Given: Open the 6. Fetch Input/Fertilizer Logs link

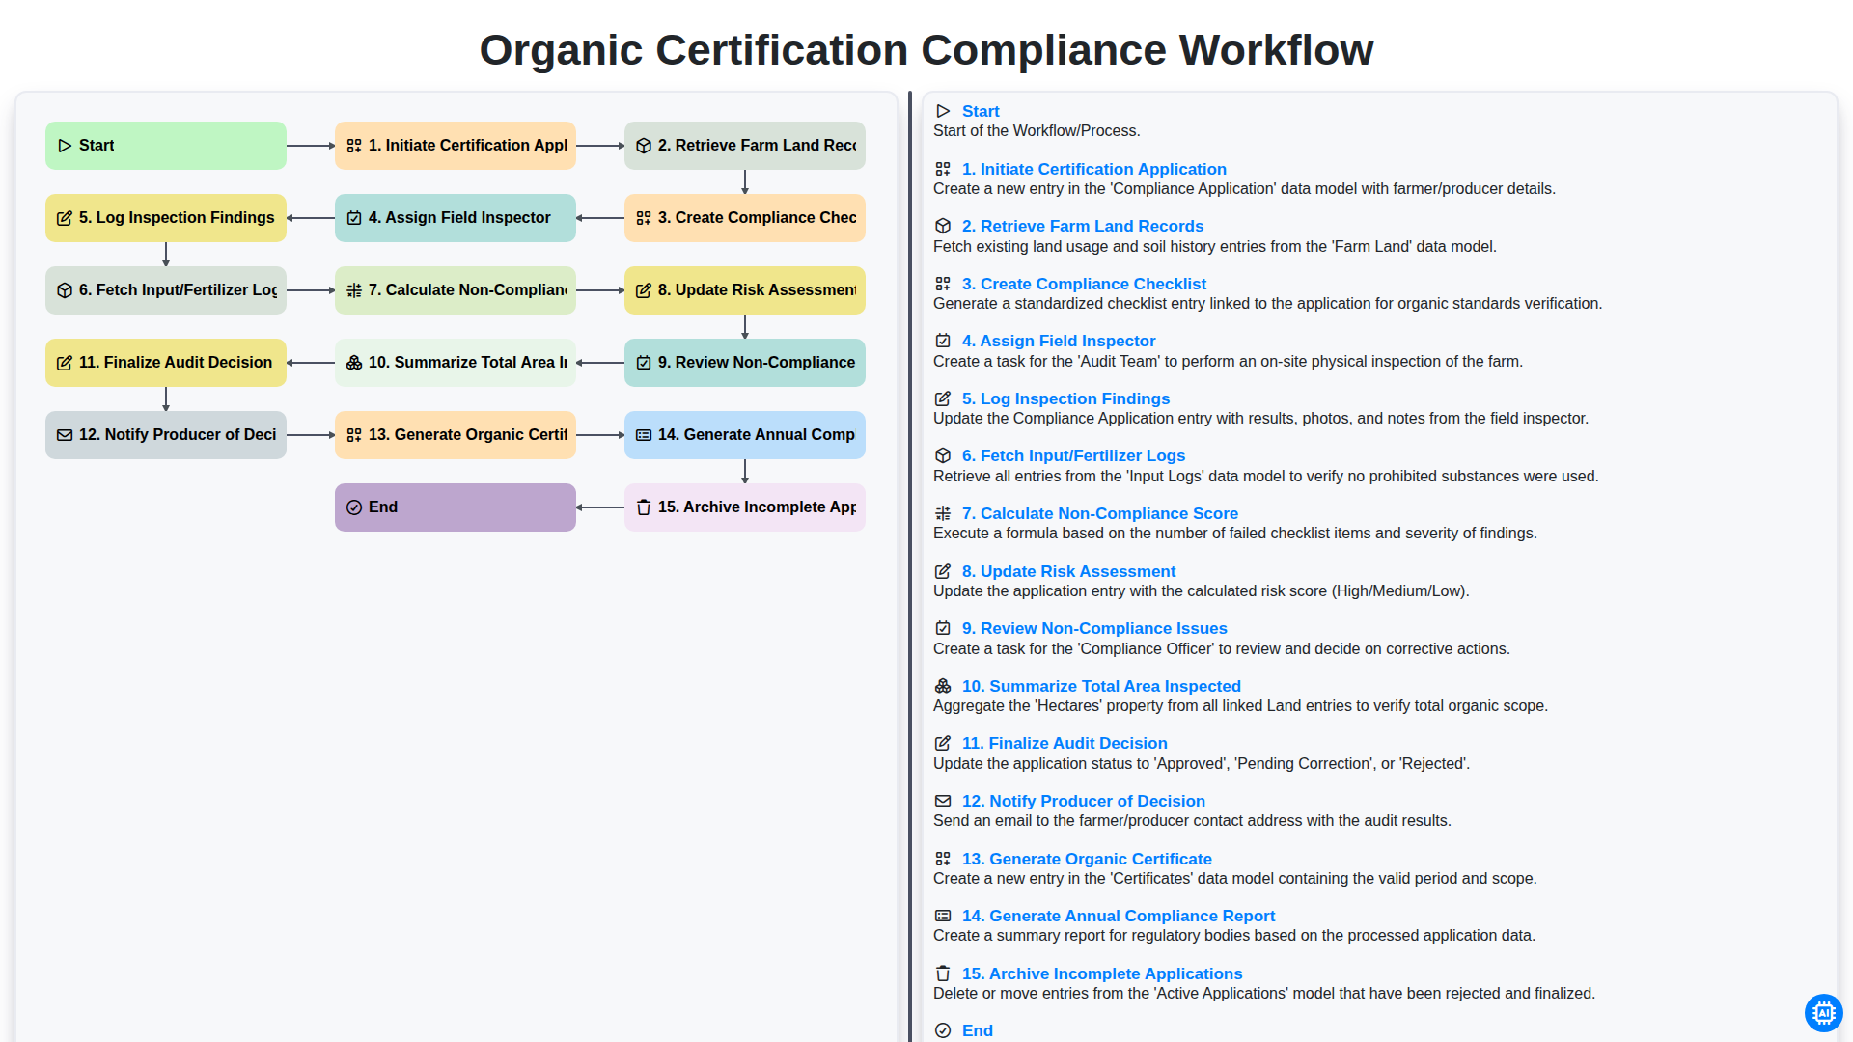Looking at the screenshot, I should pyautogui.click(x=1073, y=455).
